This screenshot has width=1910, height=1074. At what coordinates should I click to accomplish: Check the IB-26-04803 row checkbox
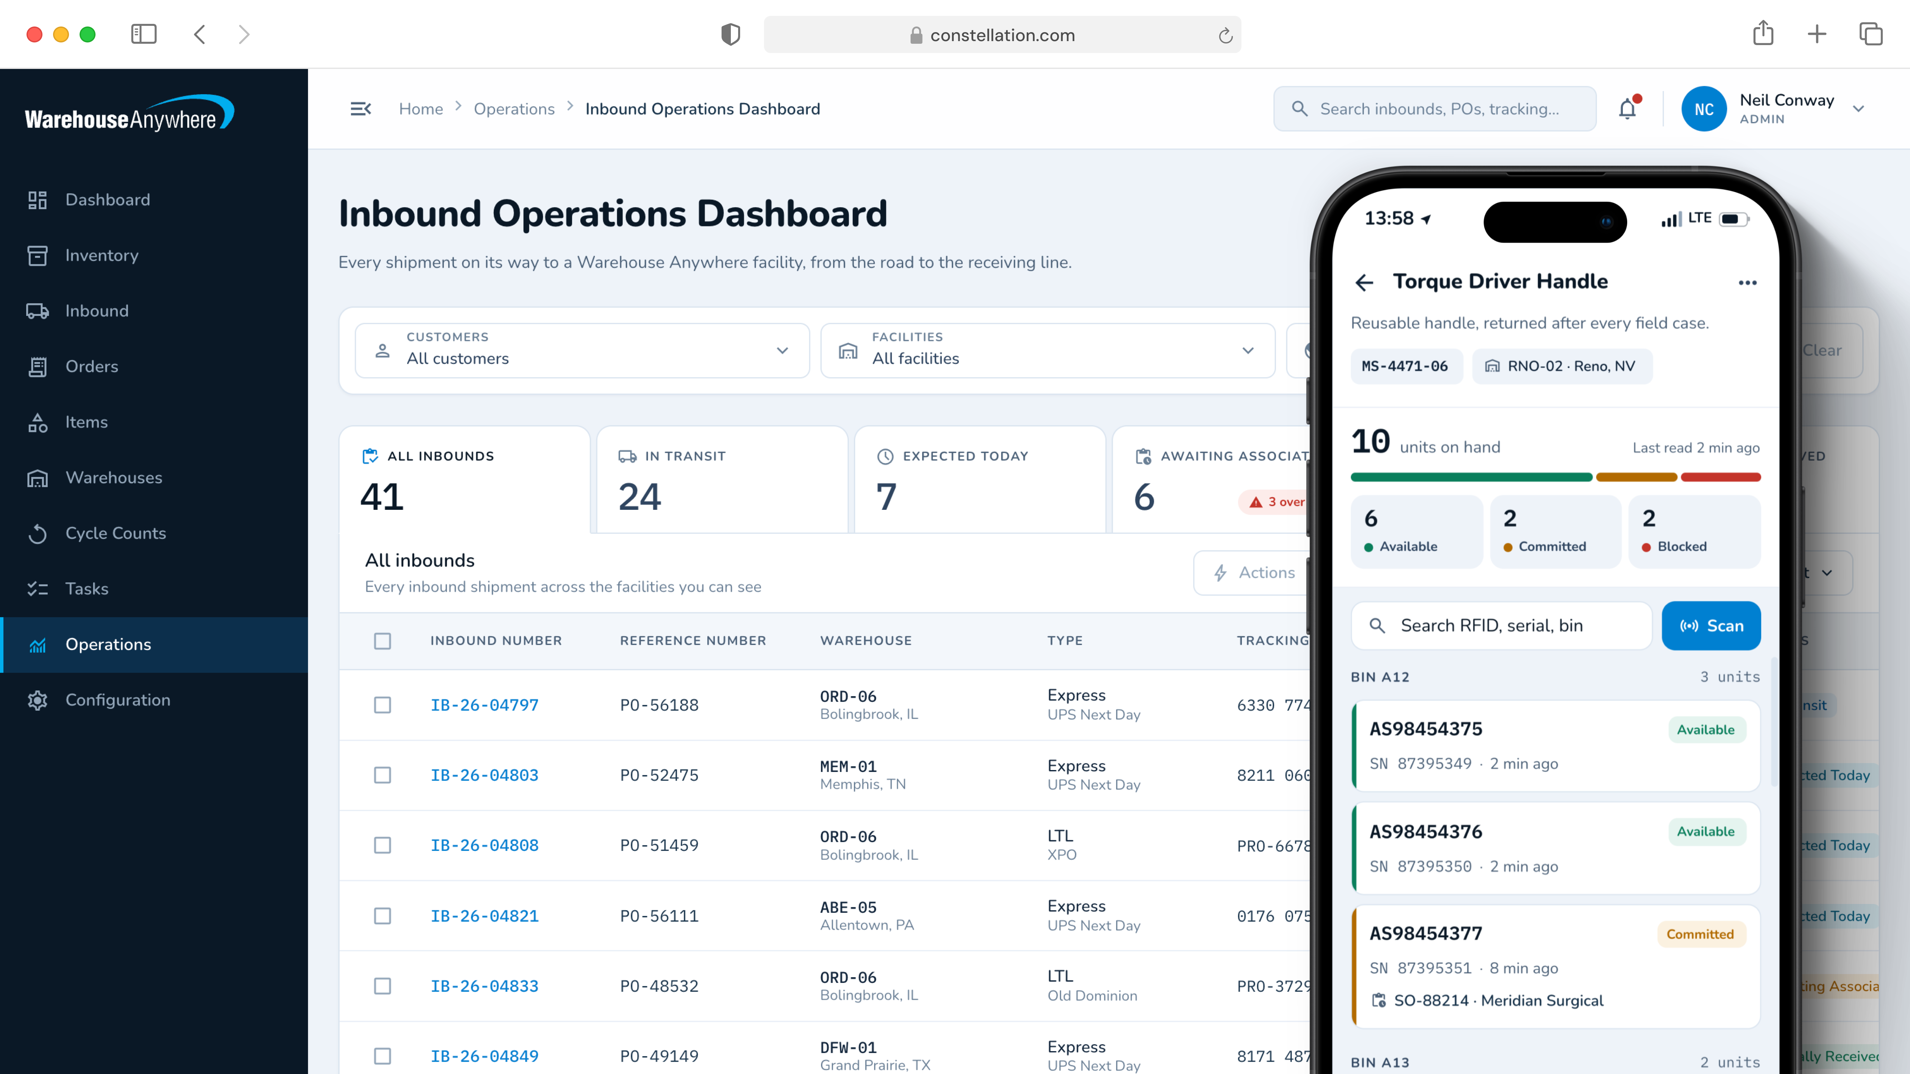coord(383,775)
